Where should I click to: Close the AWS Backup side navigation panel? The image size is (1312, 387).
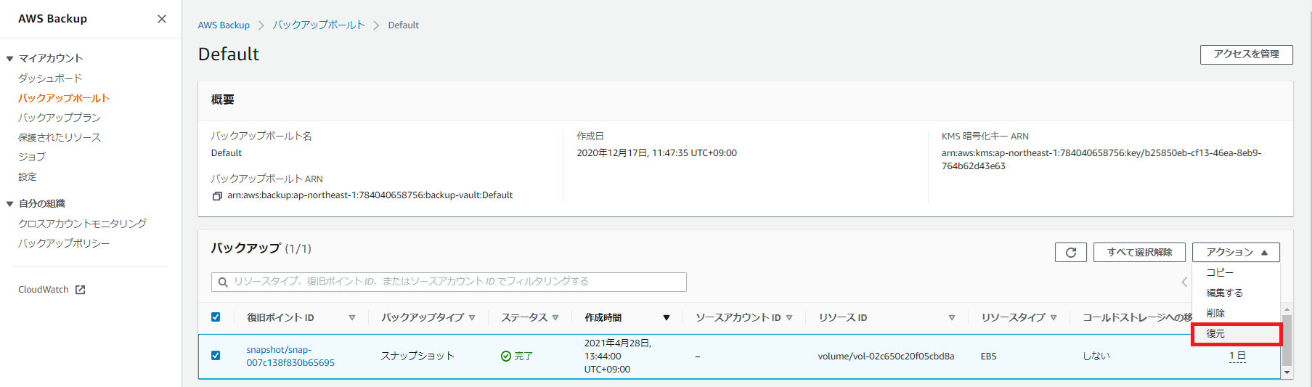coord(161,19)
